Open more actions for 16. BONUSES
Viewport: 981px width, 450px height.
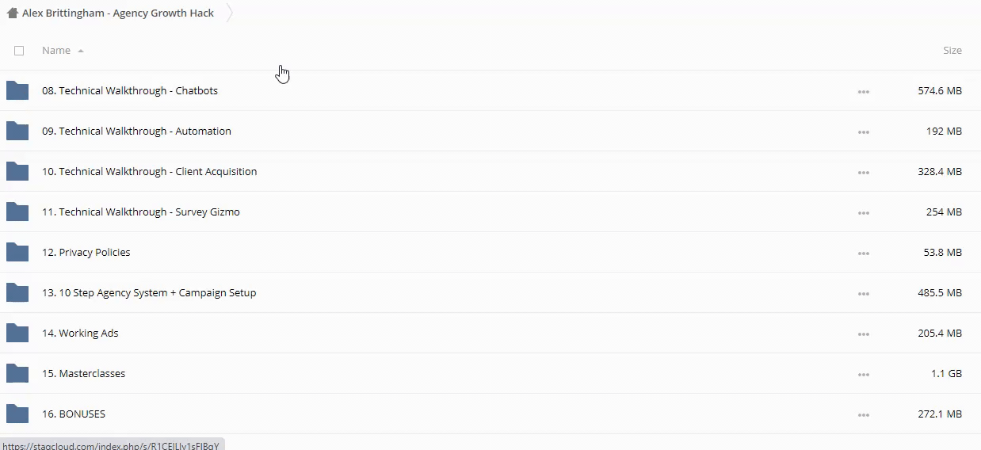coord(863,415)
